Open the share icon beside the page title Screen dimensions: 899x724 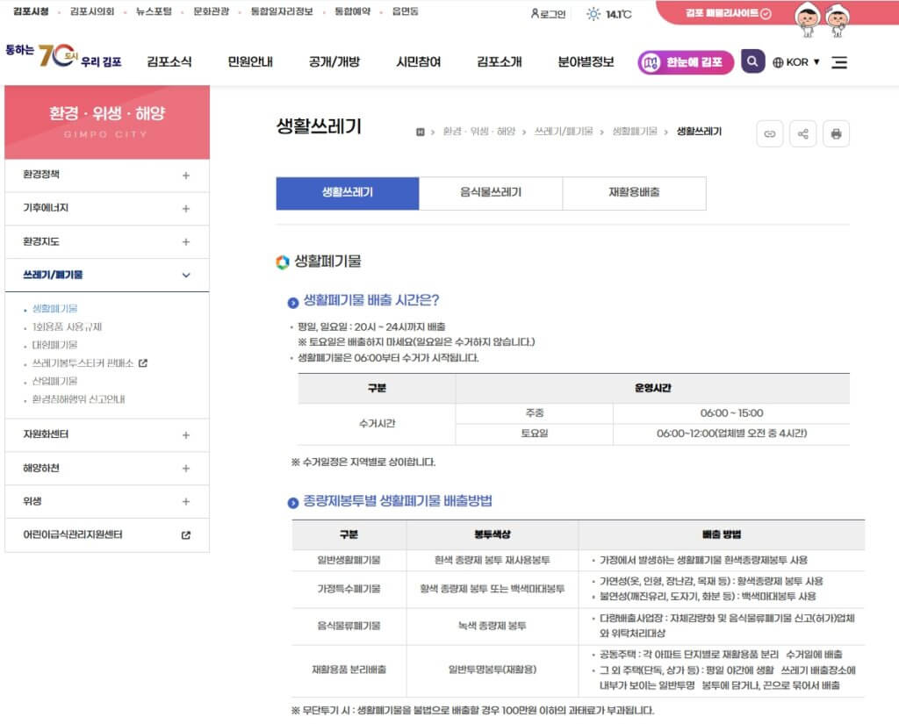pyautogui.click(x=803, y=133)
